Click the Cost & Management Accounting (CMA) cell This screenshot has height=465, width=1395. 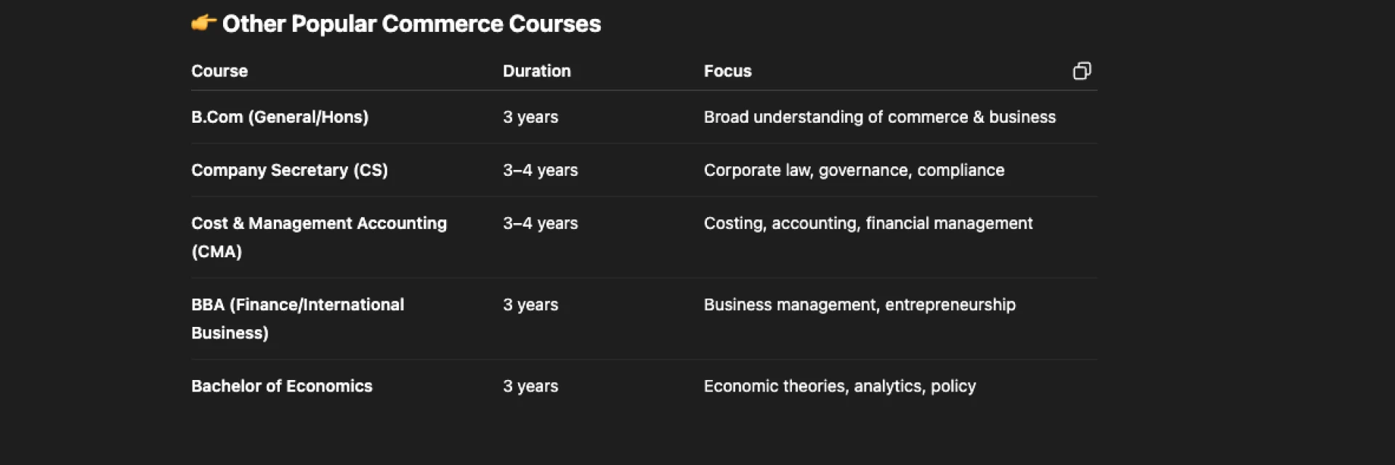tap(319, 237)
